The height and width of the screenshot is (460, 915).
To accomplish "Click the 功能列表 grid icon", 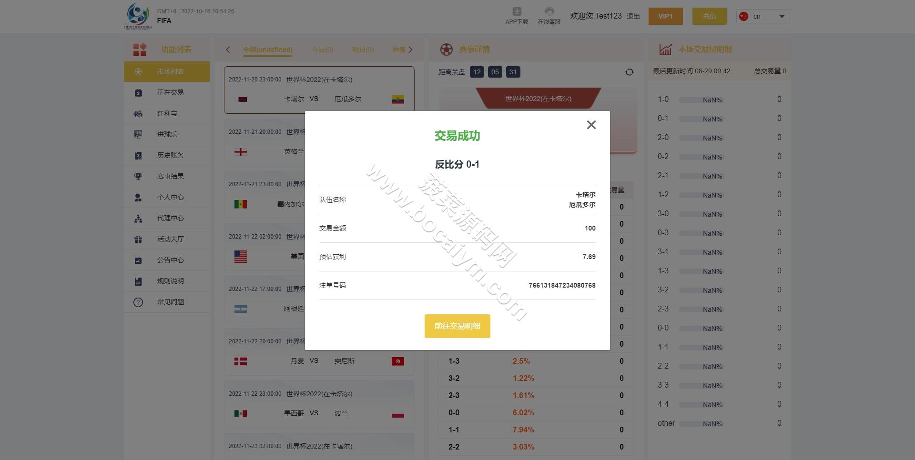I will click(140, 50).
